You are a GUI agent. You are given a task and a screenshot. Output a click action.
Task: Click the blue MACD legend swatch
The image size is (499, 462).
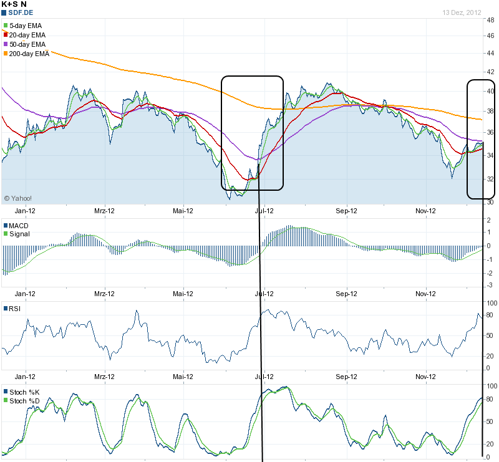(x=6, y=226)
